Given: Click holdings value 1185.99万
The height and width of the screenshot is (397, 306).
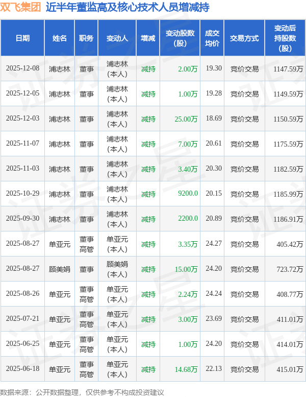Looking at the screenshot, I should [288, 194].
